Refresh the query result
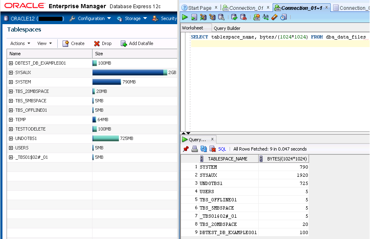370x239 pixels. coord(203,149)
